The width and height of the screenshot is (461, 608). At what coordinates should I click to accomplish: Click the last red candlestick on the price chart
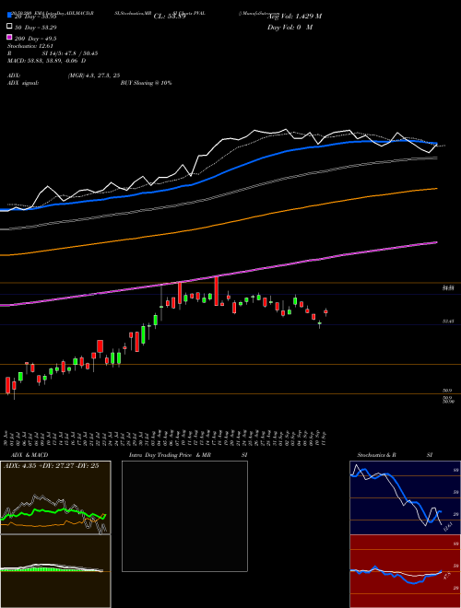pyautogui.click(x=325, y=311)
